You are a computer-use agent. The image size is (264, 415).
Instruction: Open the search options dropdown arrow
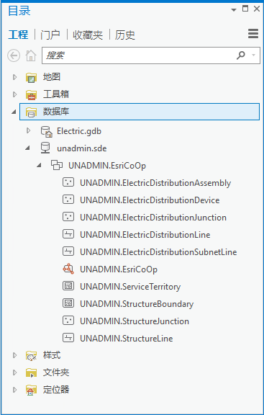(254, 55)
